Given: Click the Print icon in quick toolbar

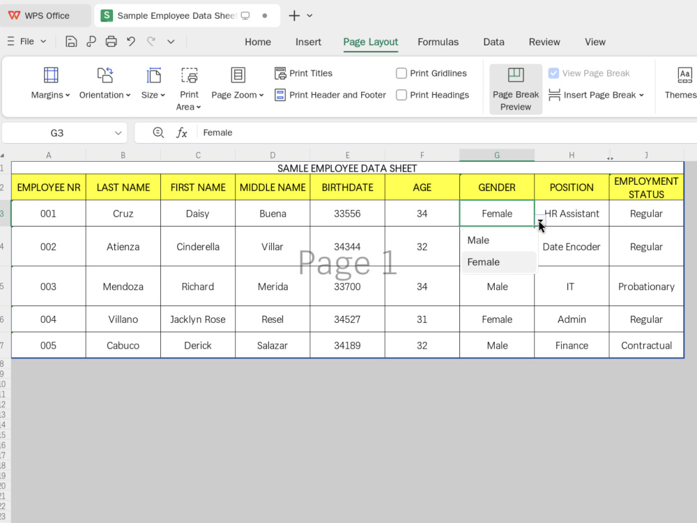Looking at the screenshot, I should tap(111, 42).
